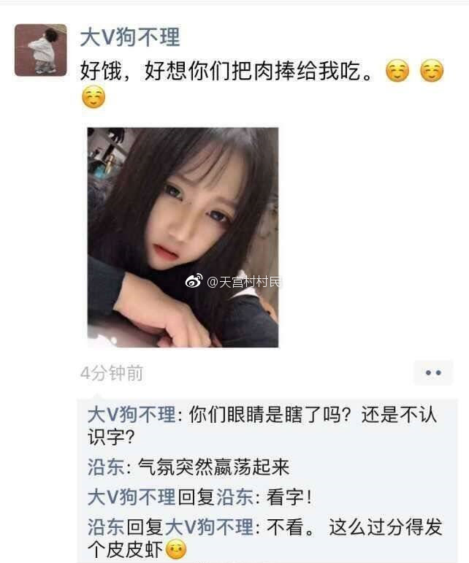Tap the emoji after 皮皮虾 comment
This screenshot has height=563, width=469.
(176, 549)
